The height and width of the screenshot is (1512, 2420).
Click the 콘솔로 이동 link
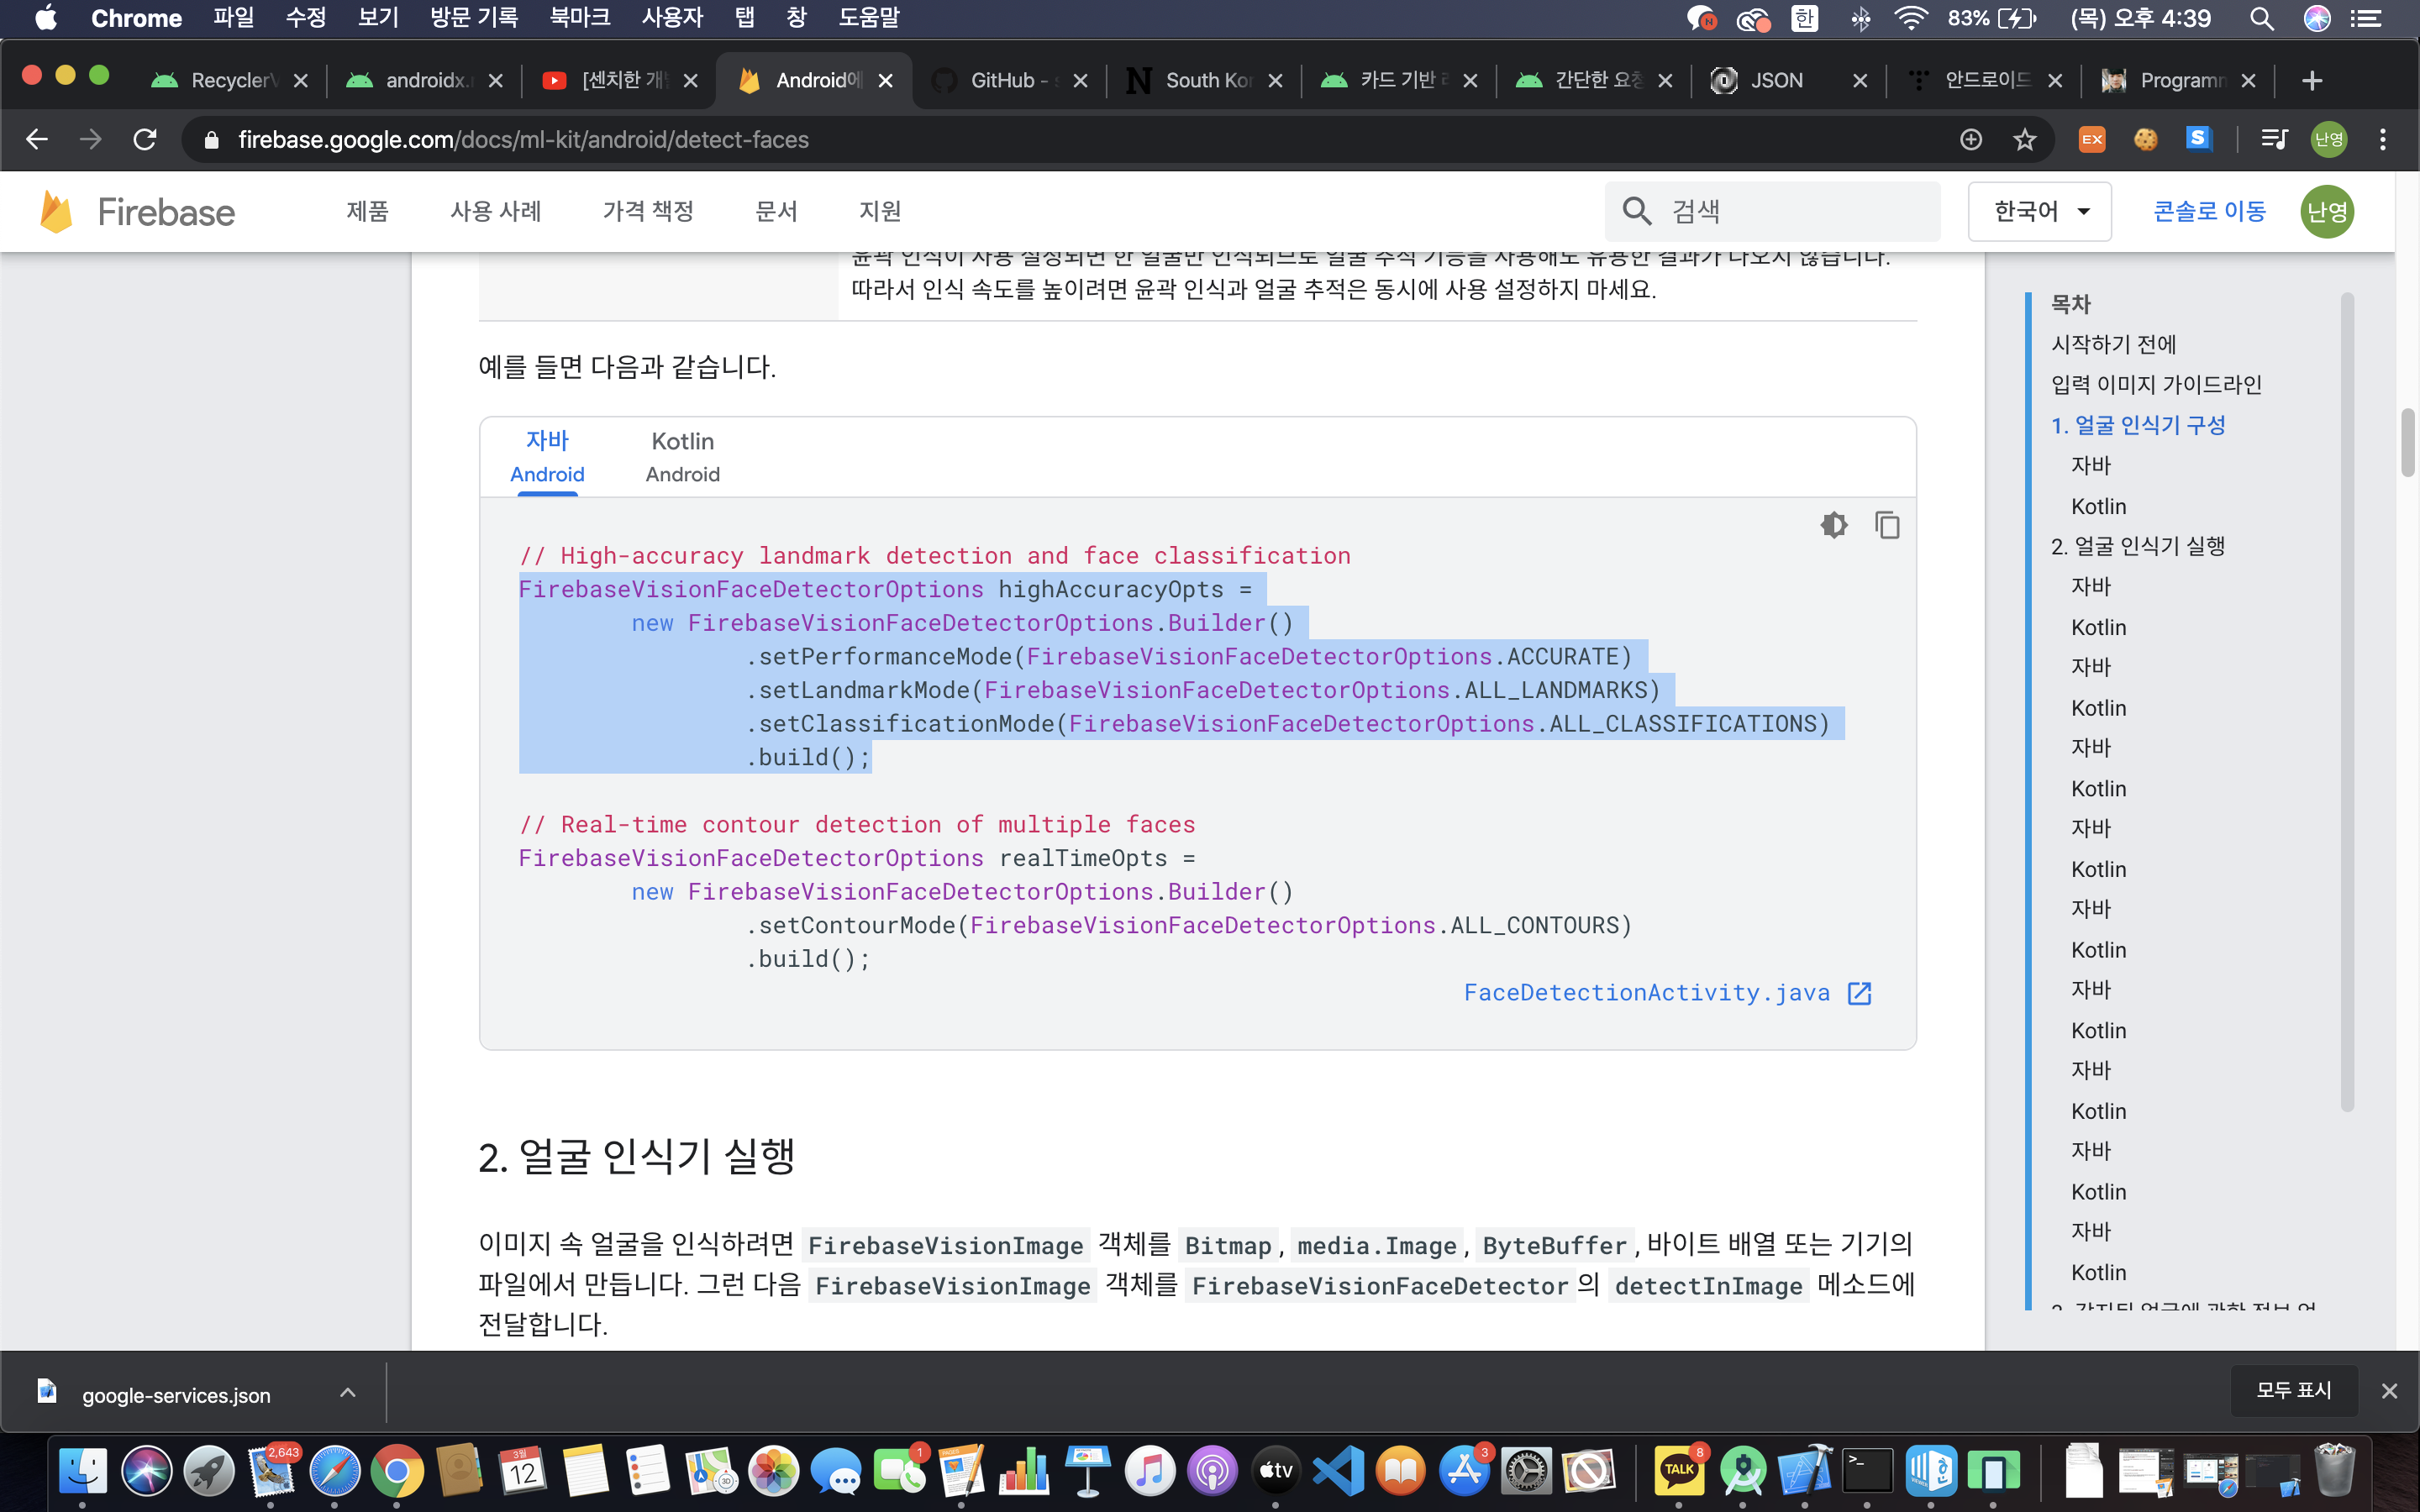(2208, 211)
